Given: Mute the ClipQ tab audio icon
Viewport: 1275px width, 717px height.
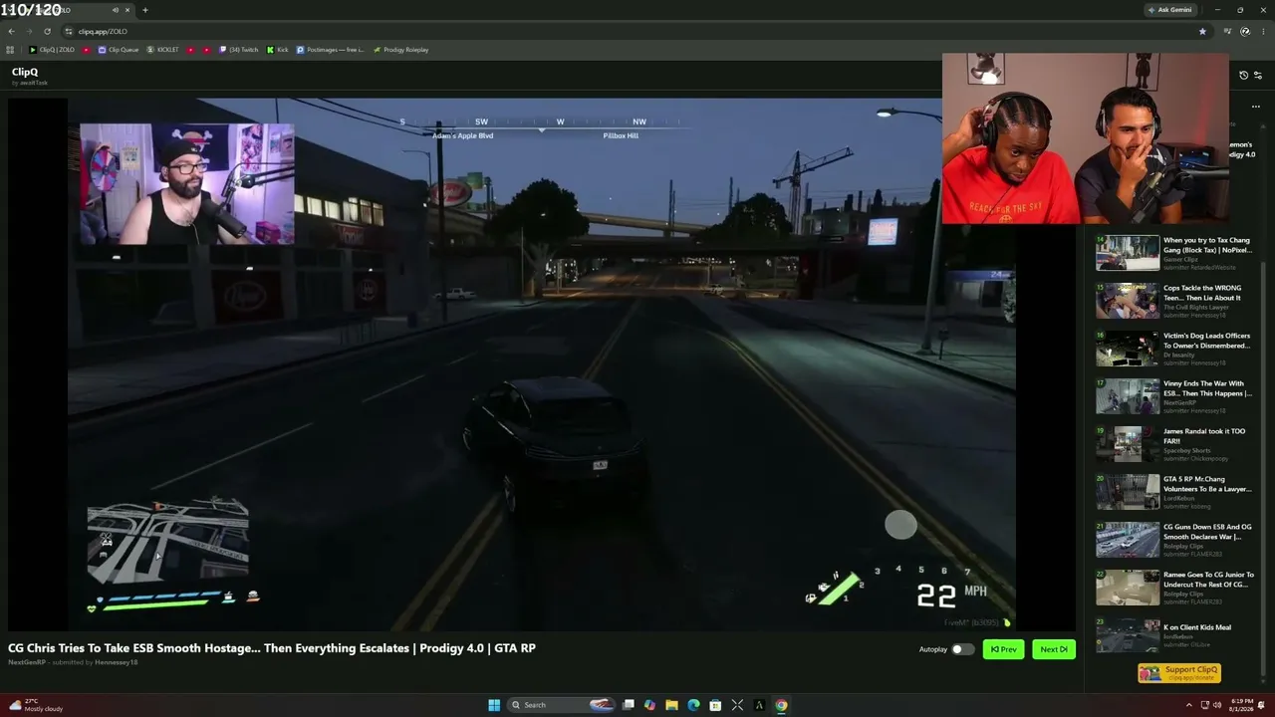Looking at the screenshot, I should pos(116,10).
